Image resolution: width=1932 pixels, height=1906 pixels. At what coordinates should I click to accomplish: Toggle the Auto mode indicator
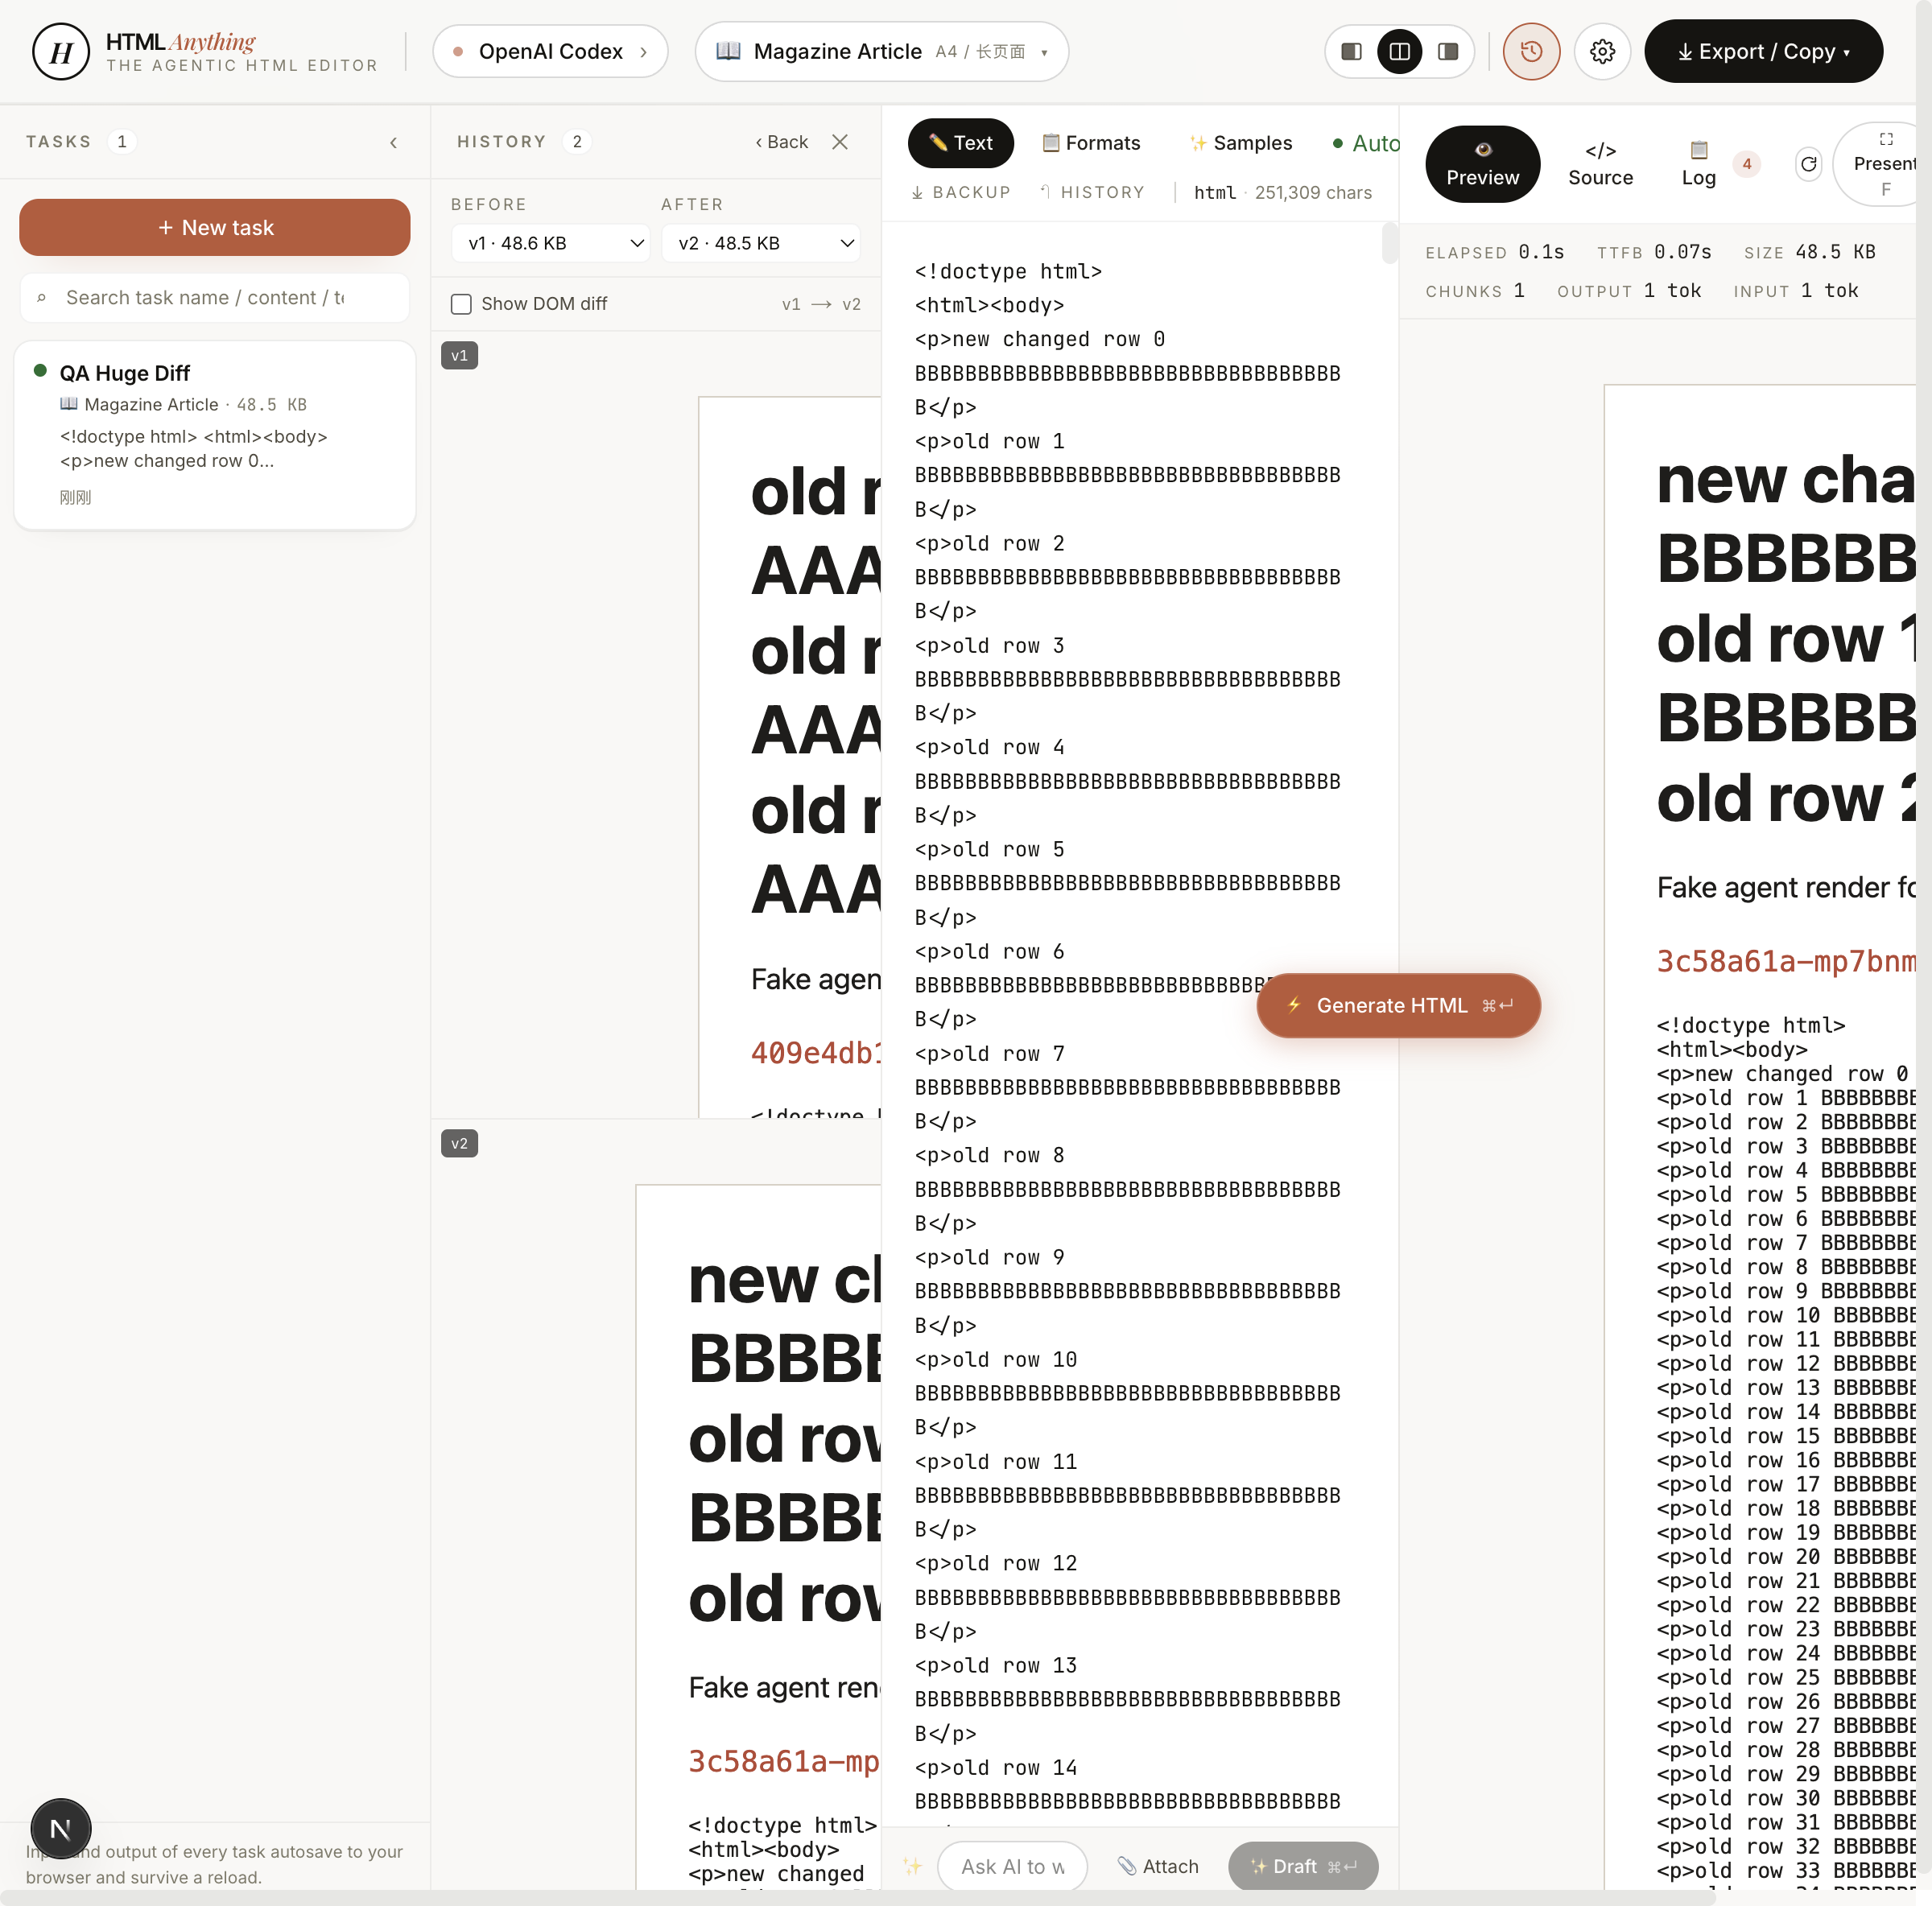click(1365, 143)
